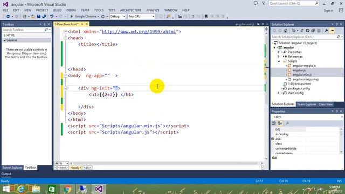Select 1-Directives.html in Solution Explorer

(299, 84)
